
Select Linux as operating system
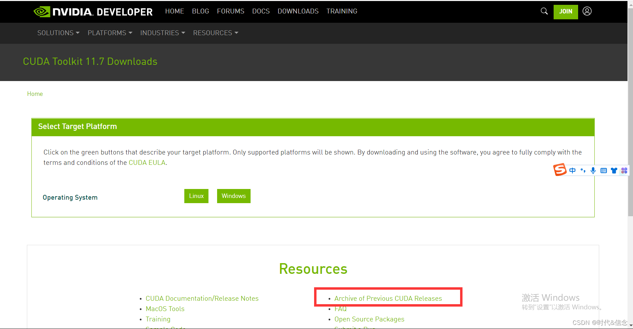click(x=196, y=196)
